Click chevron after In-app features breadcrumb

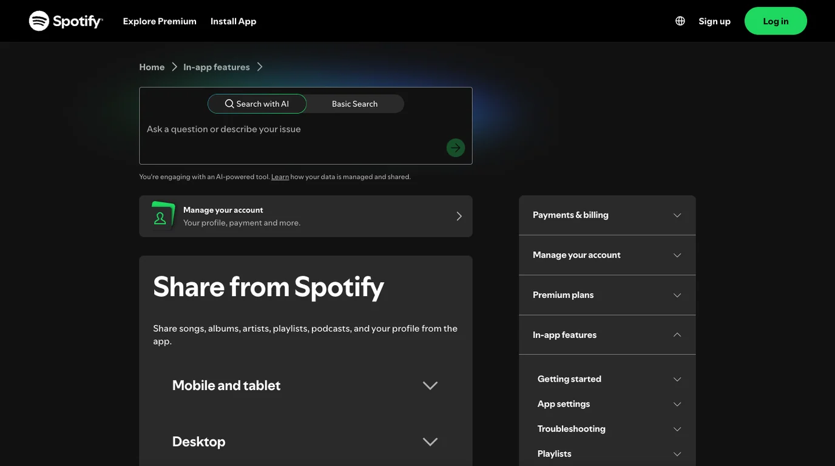(260, 67)
